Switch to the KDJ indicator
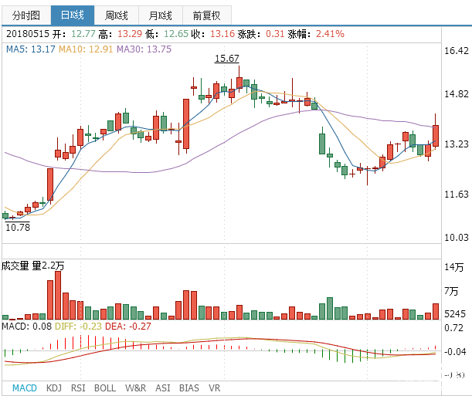 pos(54,388)
